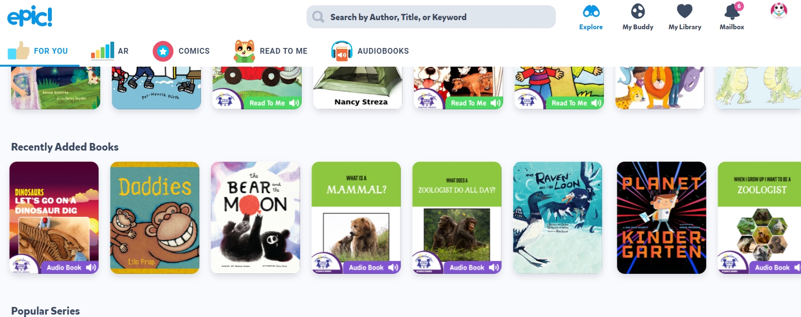Click the Epic! logo
Viewport: 801px width, 317px height.
[30, 17]
